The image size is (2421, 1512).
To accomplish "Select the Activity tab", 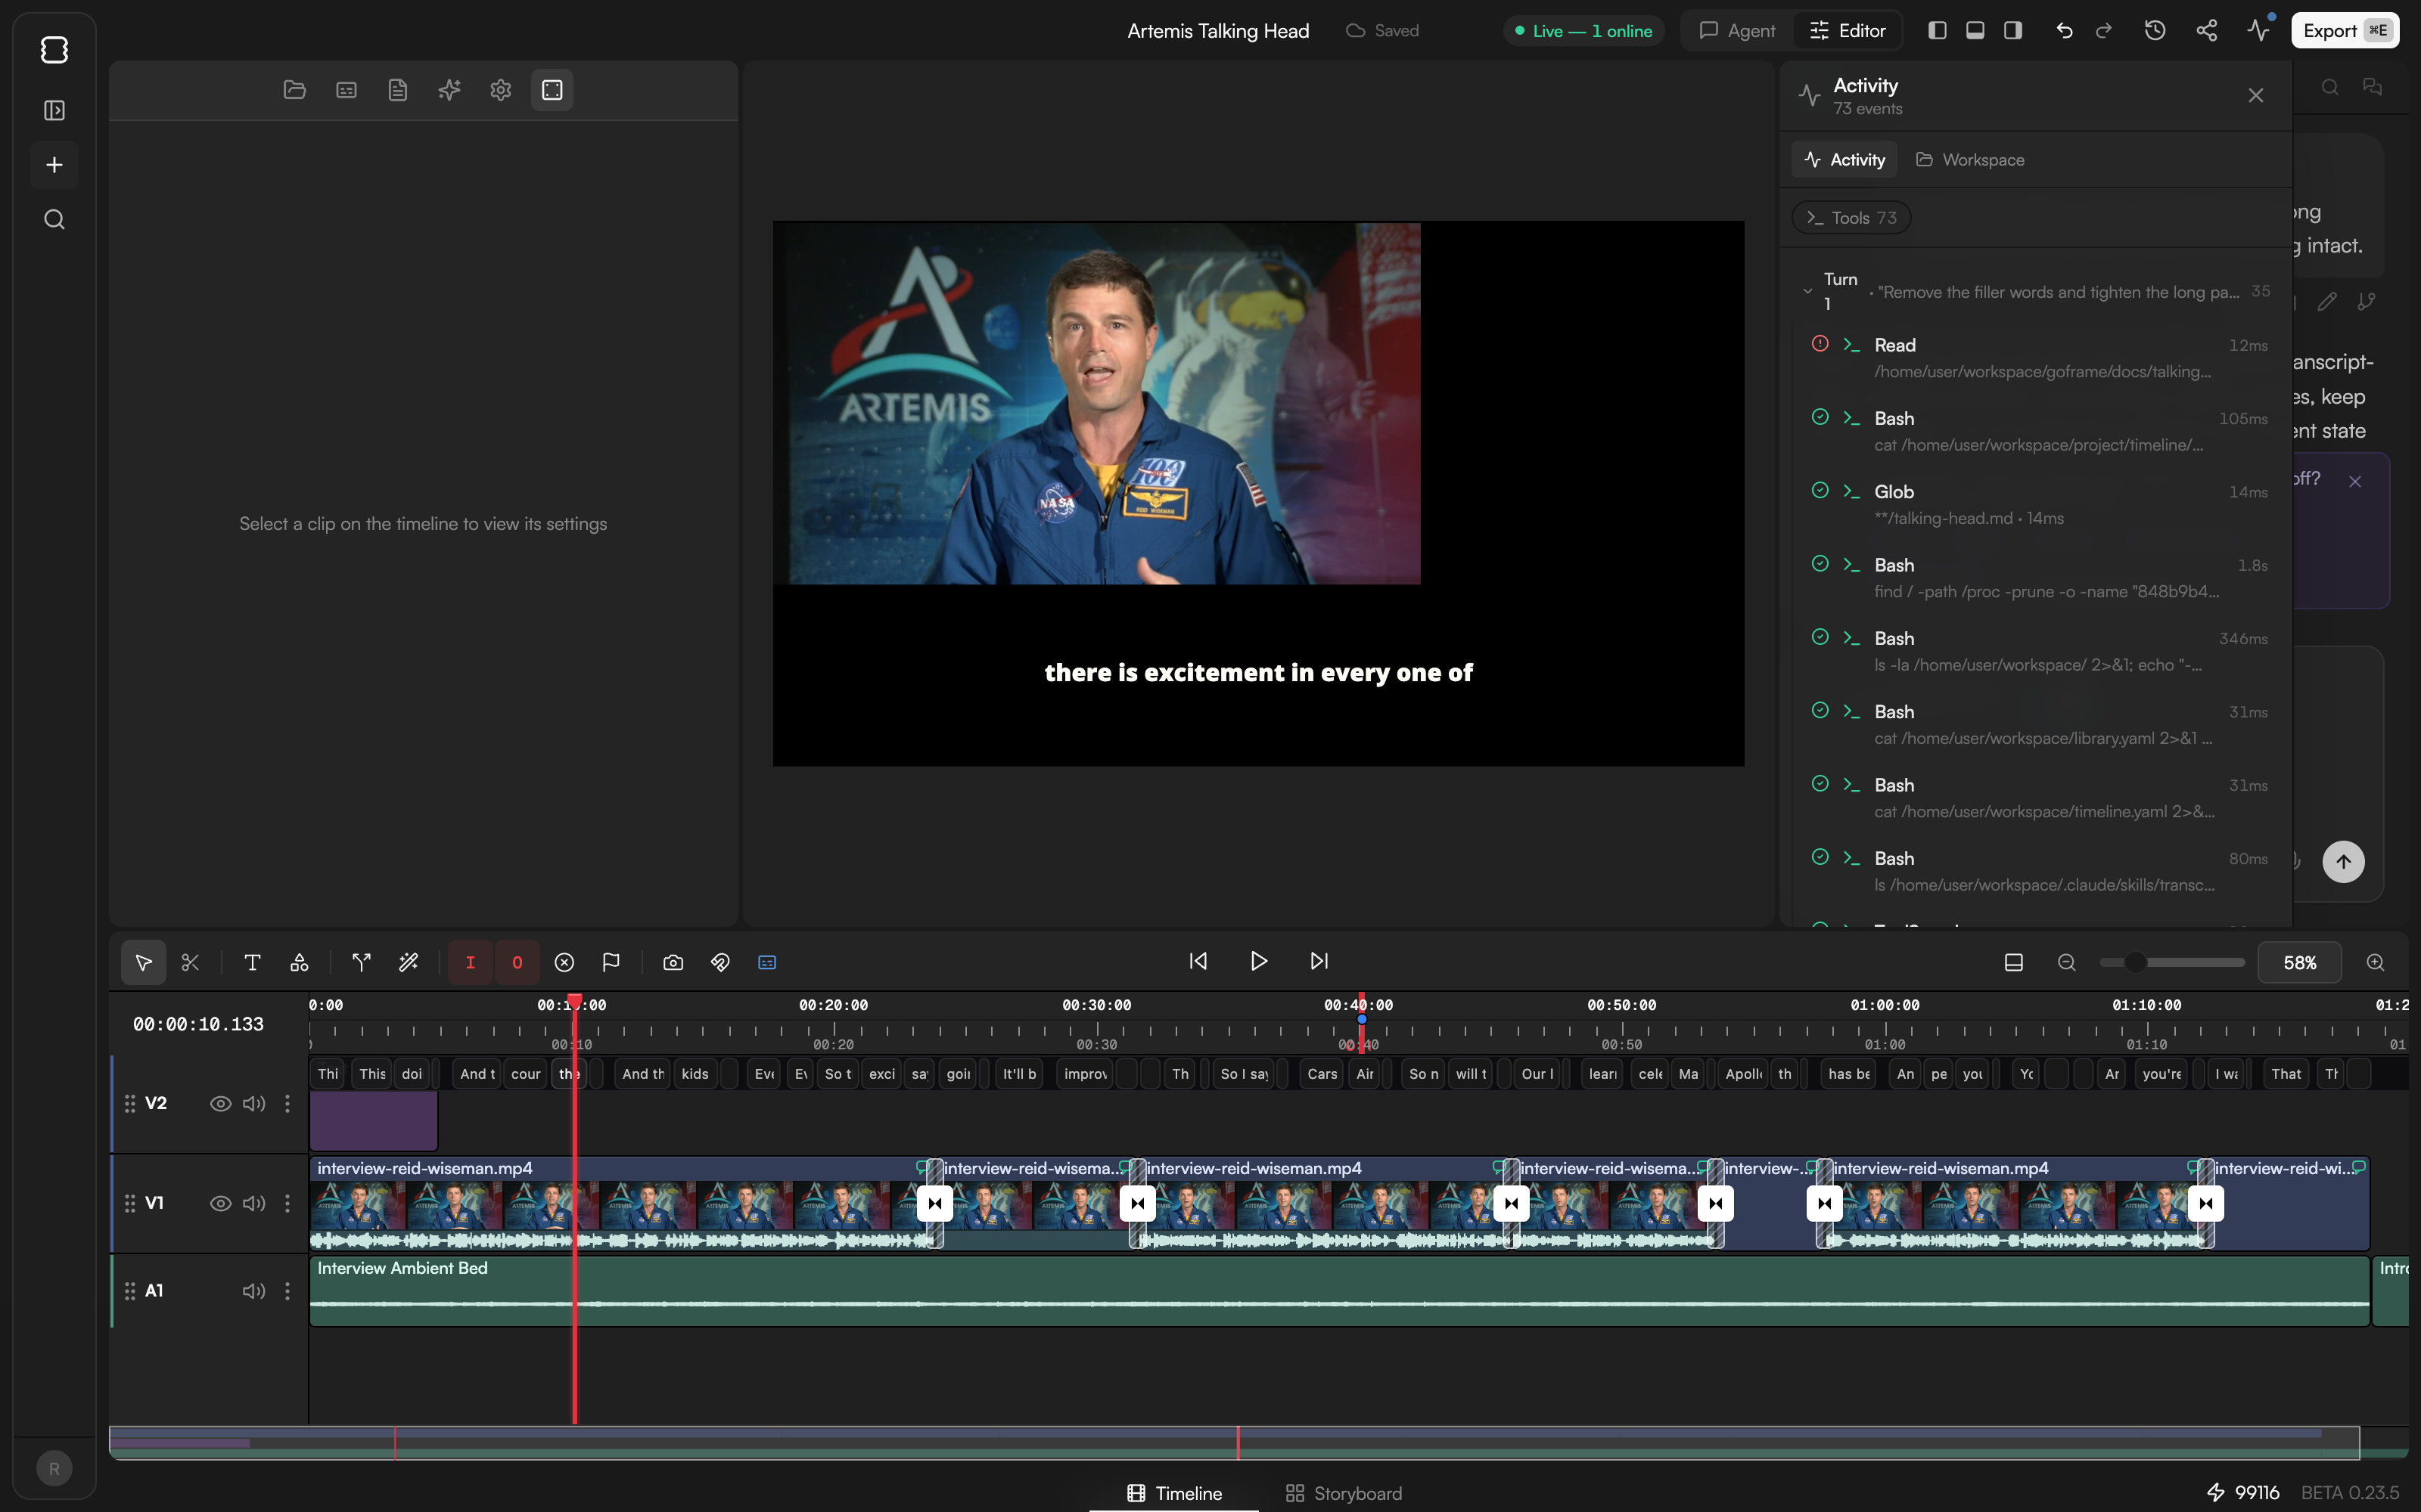I will pos(1844,160).
